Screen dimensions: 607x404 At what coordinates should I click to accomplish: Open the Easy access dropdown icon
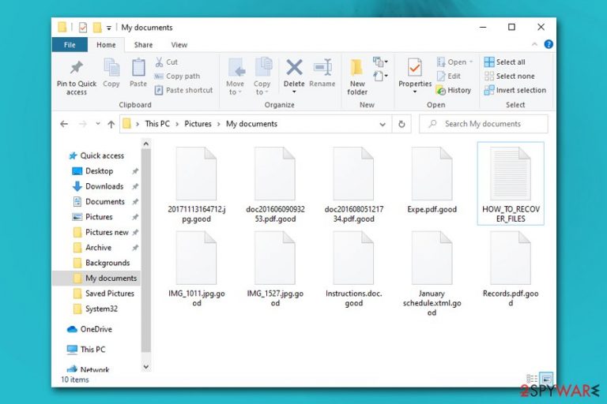pyautogui.click(x=380, y=76)
